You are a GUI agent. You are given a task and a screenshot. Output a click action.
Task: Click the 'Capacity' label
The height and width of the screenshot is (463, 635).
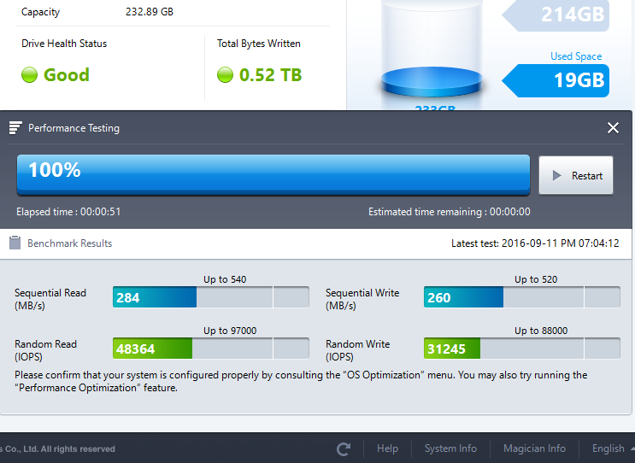(x=40, y=12)
